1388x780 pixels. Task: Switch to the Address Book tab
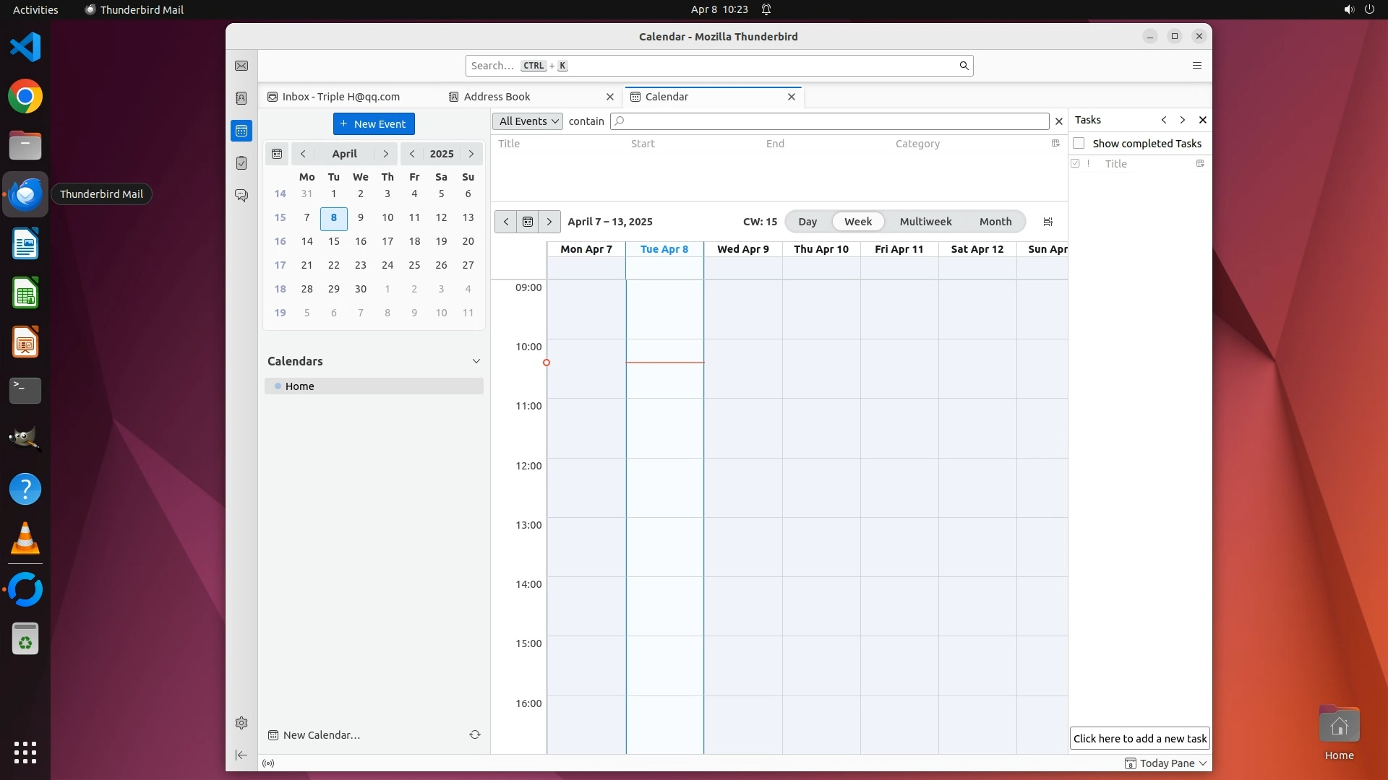(x=497, y=97)
